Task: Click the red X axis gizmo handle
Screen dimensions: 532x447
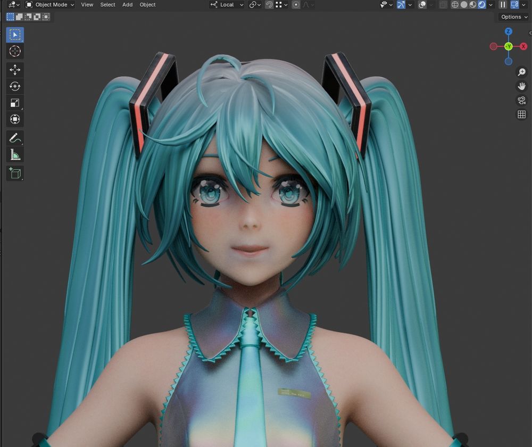Action: coord(523,46)
